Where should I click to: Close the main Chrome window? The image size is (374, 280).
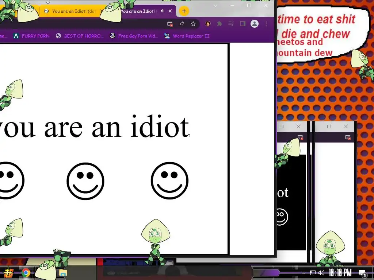click(266, 6)
